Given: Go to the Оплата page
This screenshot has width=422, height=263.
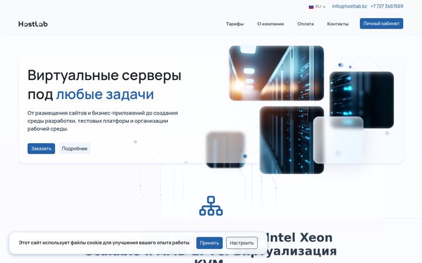Looking at the screenshot, I should coord(305,24).
